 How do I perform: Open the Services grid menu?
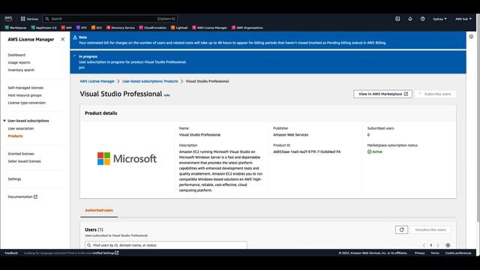tap(29, 19)
